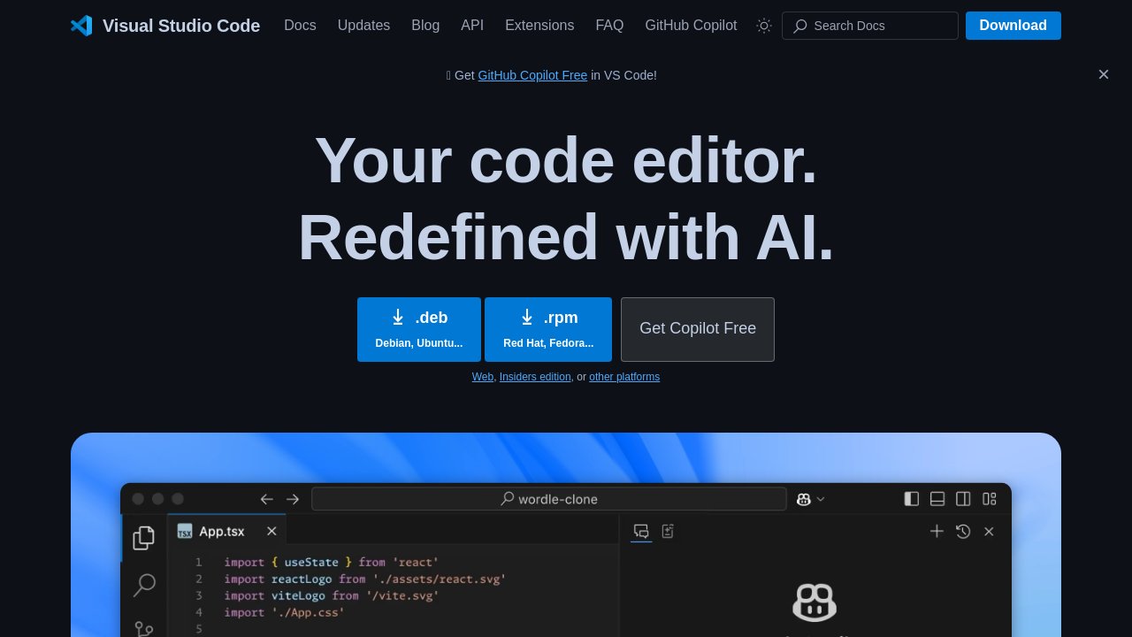Select the Search magnifier in activity bar
This screenshot has height=637, width=1132.
tap(144, 585)
